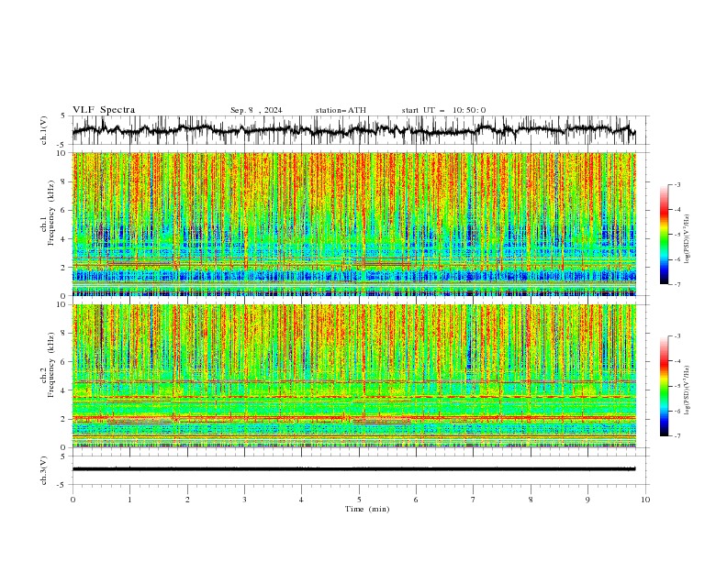Select the "start UT = 10:50:0" text
The width and height of the screenshot is (727, 561).
tap(443, 110)
